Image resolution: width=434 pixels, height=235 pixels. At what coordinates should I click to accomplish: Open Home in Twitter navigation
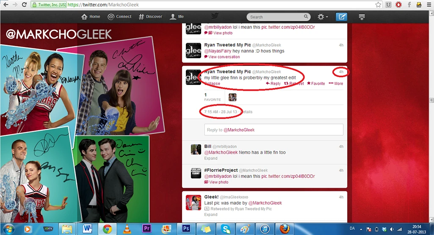pyautogui.click(x=91, y=17)
